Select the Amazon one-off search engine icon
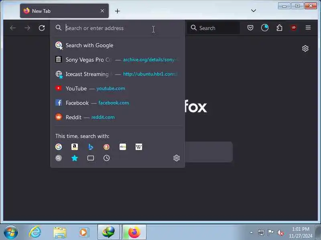Image resolution: width=321 pixels, height=240 pixels. pyautogui.click(x=75, y=147)
